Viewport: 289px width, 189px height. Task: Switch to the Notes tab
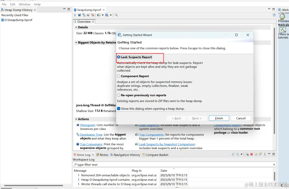click(102, 155)
